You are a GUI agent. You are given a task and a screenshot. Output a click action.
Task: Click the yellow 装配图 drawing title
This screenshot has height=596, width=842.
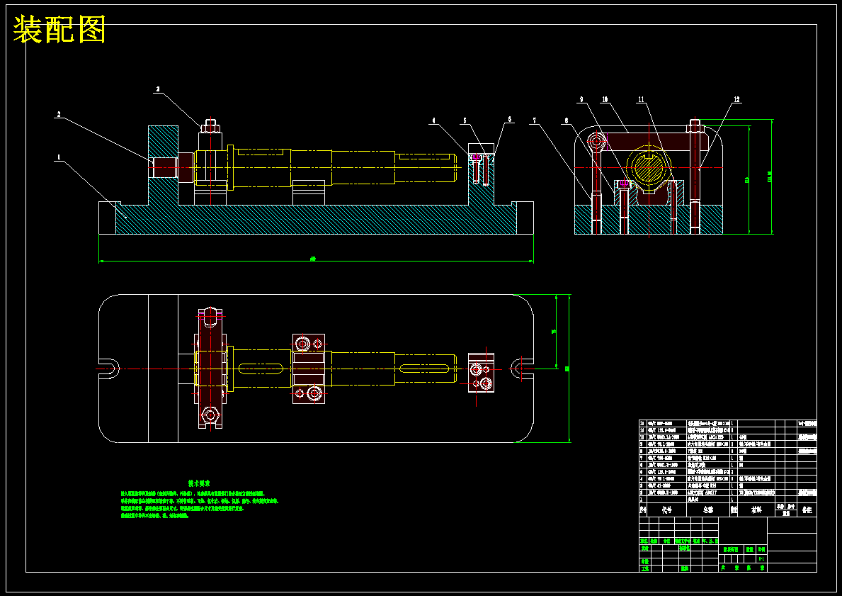point(59,29)
